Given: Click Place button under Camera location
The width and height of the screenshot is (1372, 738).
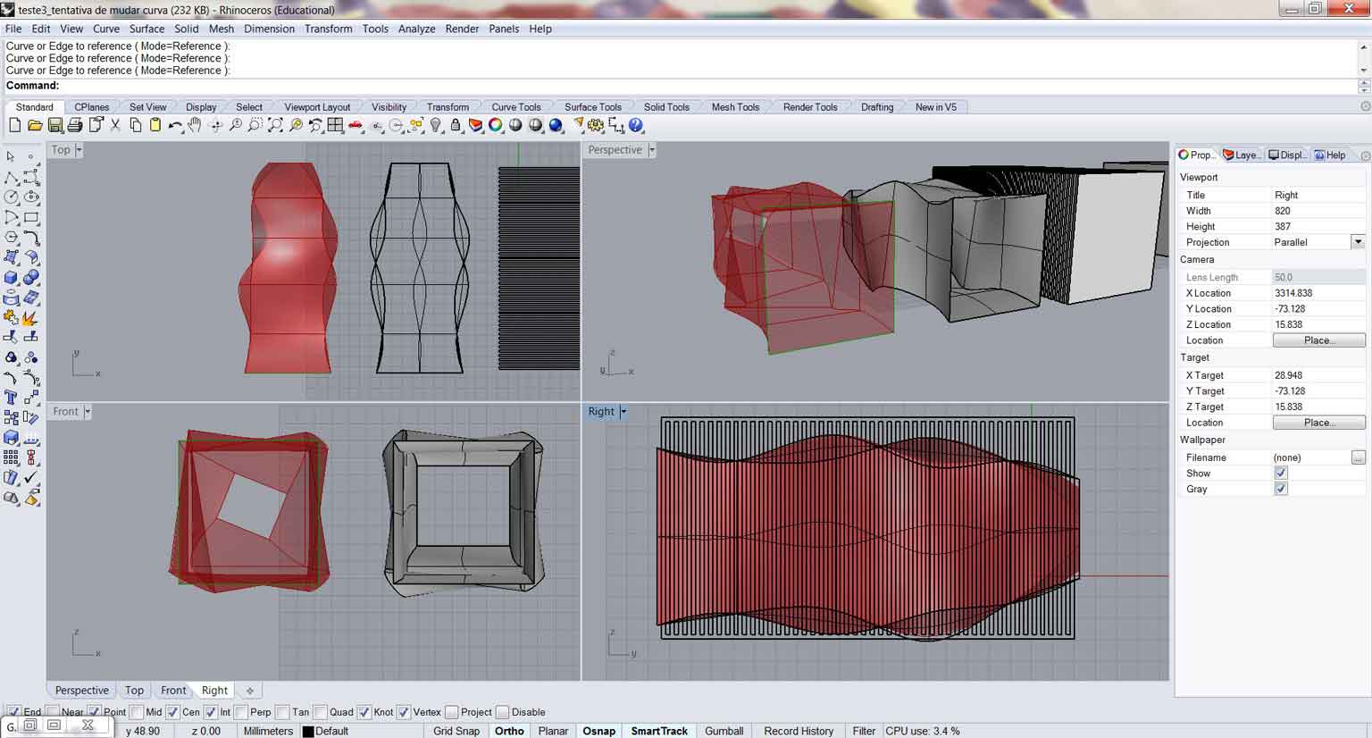Looking at the screenshot, I should 1318,340.
